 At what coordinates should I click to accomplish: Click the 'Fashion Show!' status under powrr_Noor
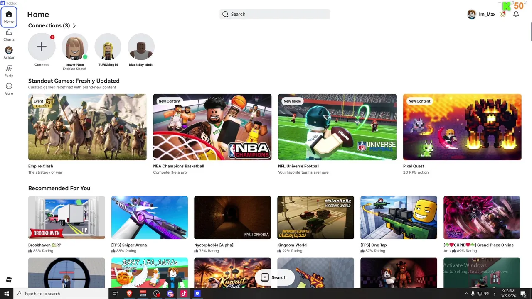(x=74, y=69)
